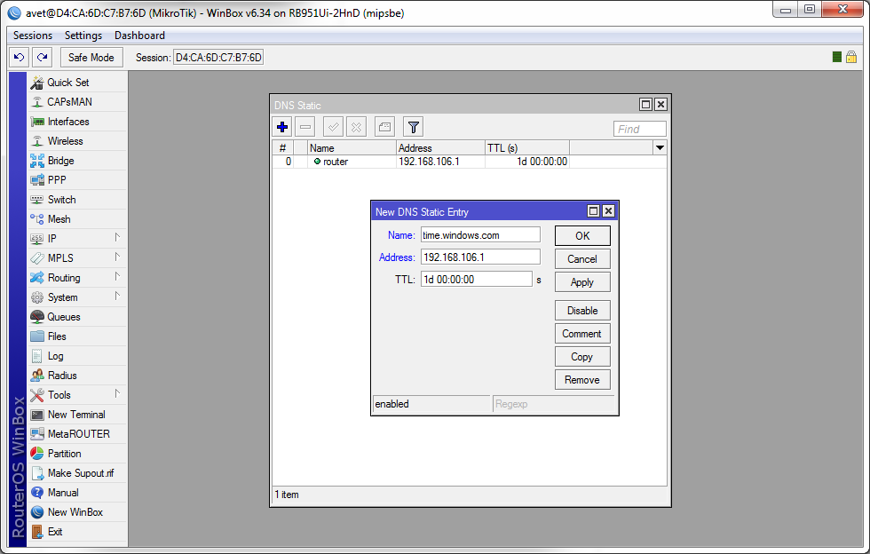Image resolution: width=870 pixels, height=554 pixels.
Task: Open the Dashboard menu
Action: 139,36
